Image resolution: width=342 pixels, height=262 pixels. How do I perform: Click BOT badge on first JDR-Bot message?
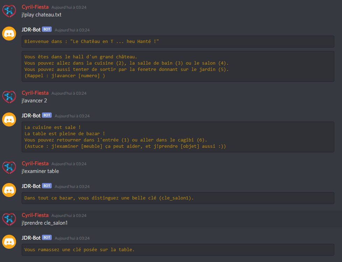pyautogui.click(x=47, y=29)
